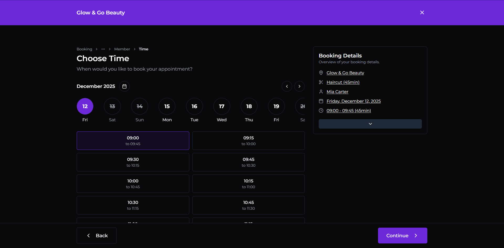
Task: Click the Continue button
Action: click(x=402, y=235)
